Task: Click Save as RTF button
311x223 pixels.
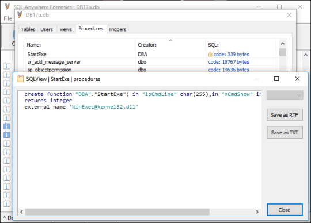Action: point(285,115)
